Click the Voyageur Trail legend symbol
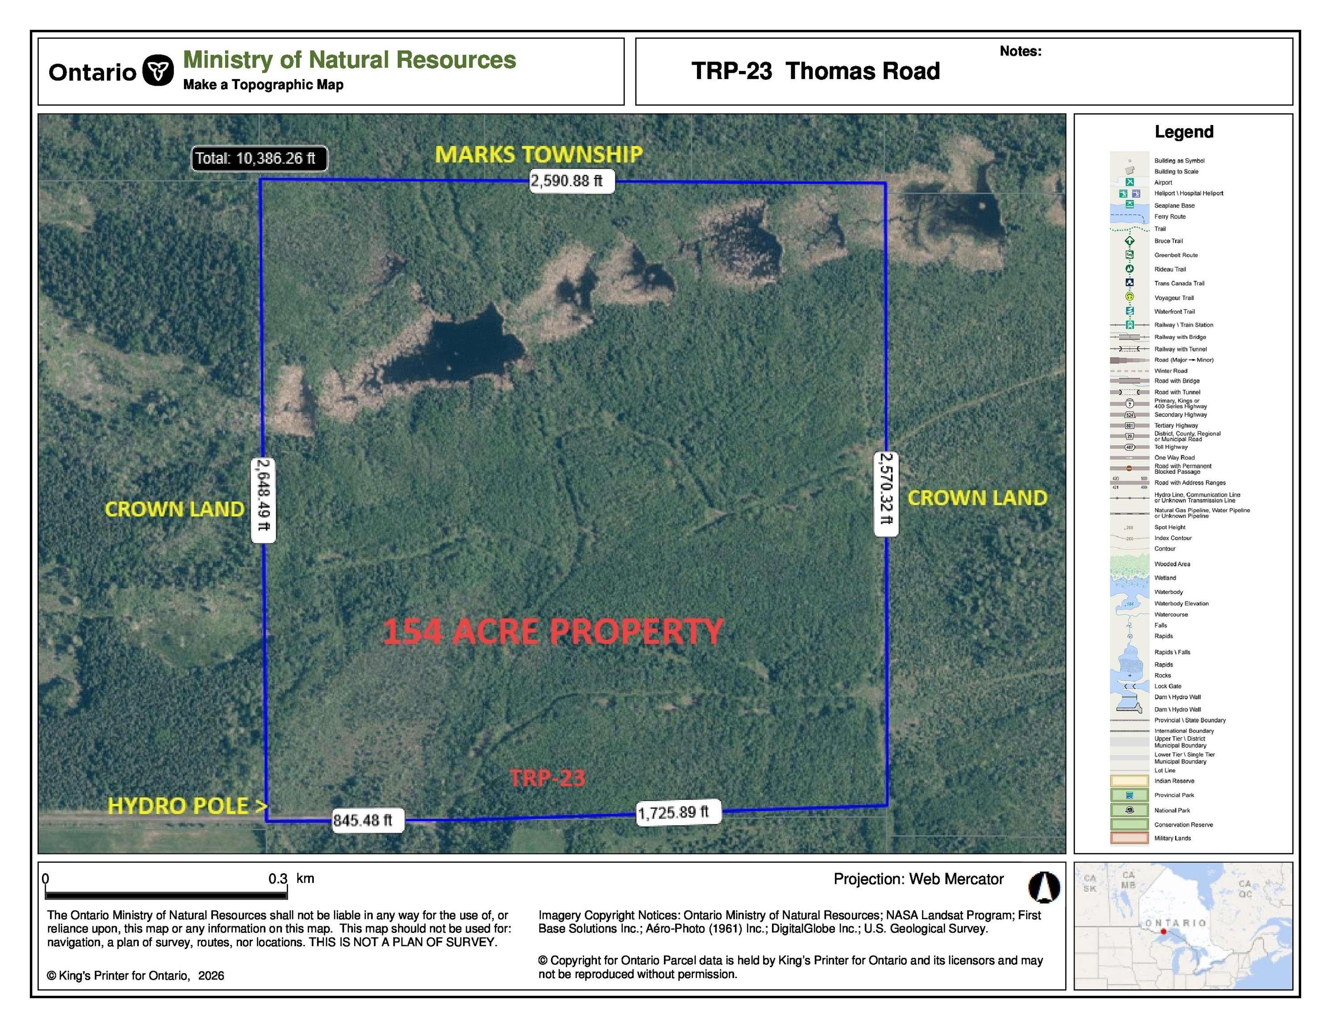 [1130, 297]
